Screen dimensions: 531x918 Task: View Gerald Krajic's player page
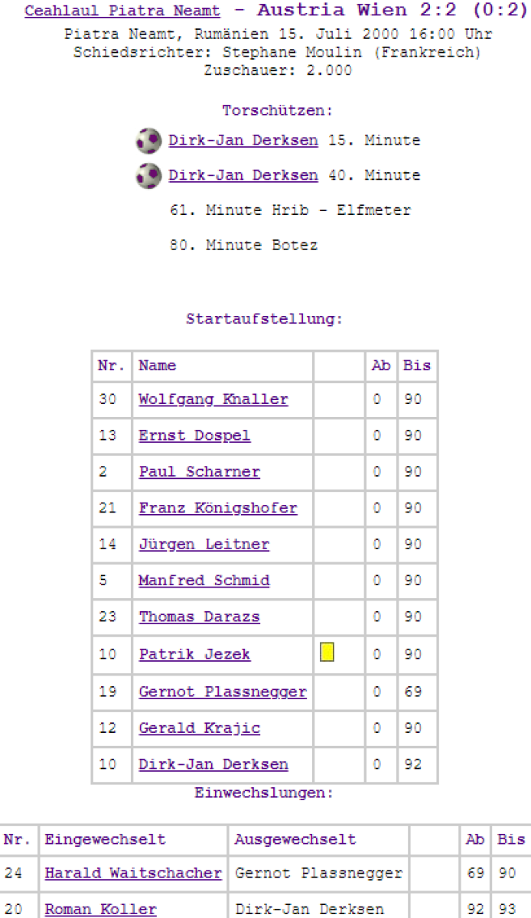[199, 728]
